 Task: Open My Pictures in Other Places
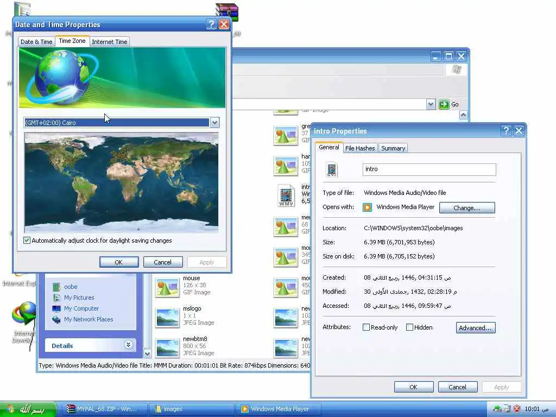point(79,298)
